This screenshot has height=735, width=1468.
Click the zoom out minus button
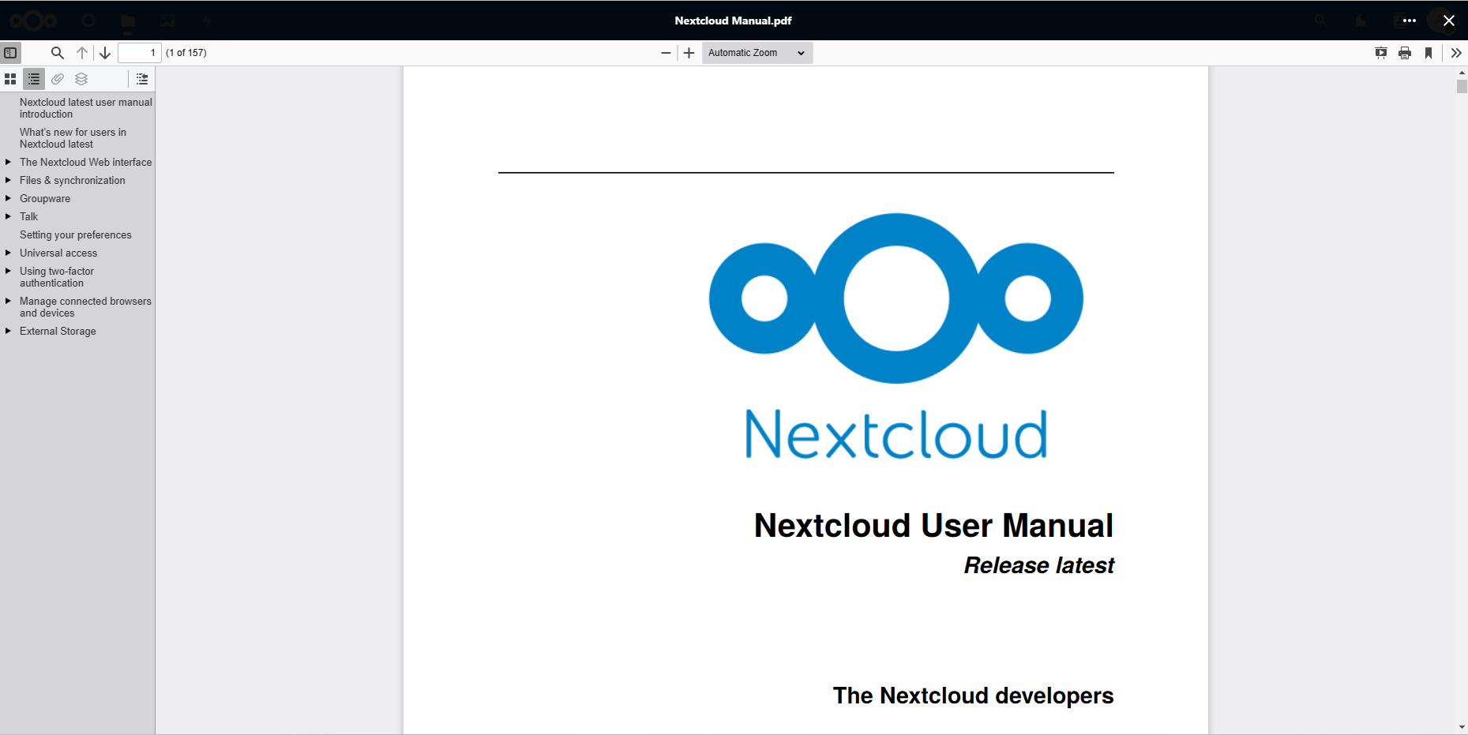666,53
